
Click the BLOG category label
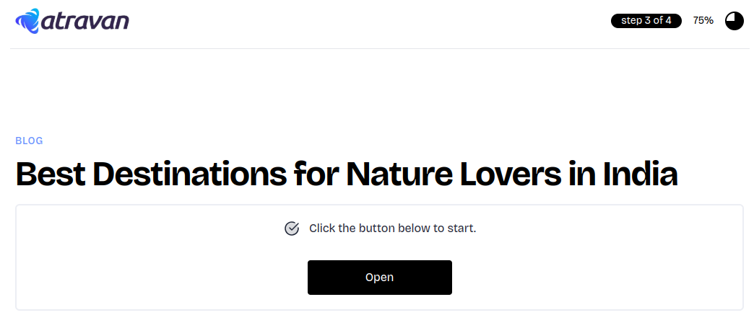point(30,141)
